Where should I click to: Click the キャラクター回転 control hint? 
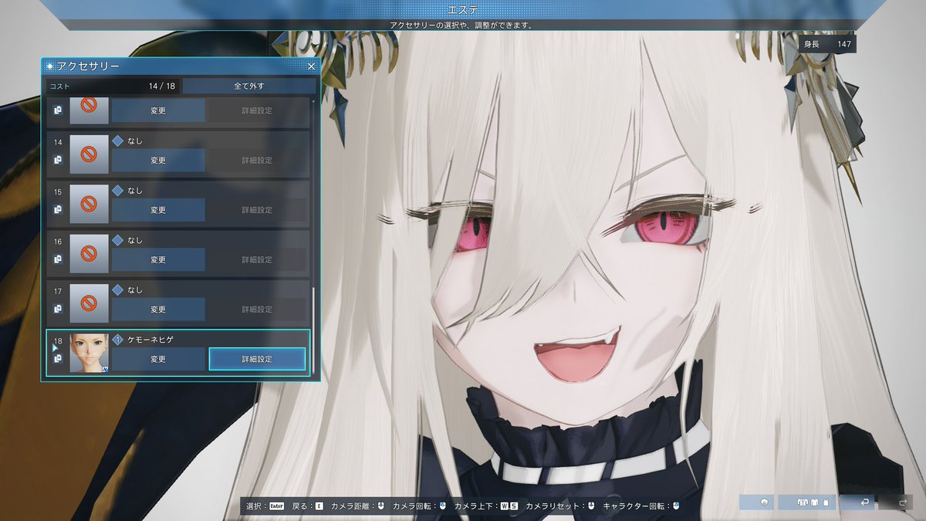tap(640, 506)
